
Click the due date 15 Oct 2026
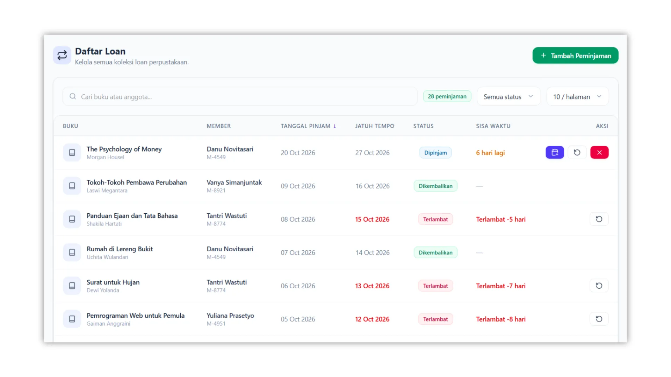click(372, 219)
